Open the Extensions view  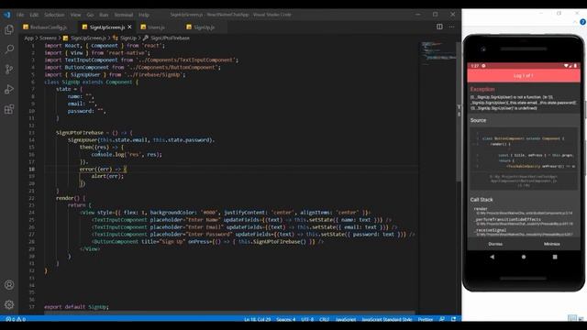click(x=9, y=109)
